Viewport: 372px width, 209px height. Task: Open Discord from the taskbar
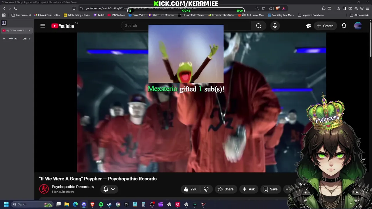click(x=84, y=204)
